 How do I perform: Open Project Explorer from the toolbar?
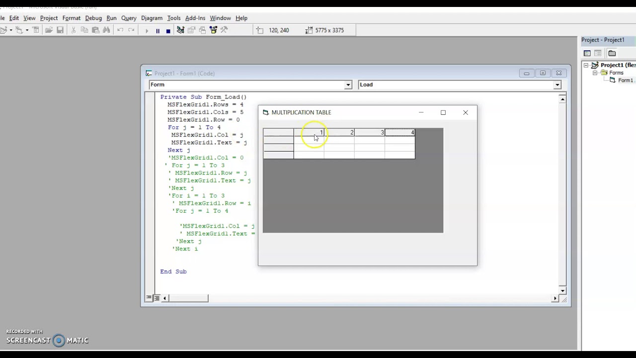[180, 30]
